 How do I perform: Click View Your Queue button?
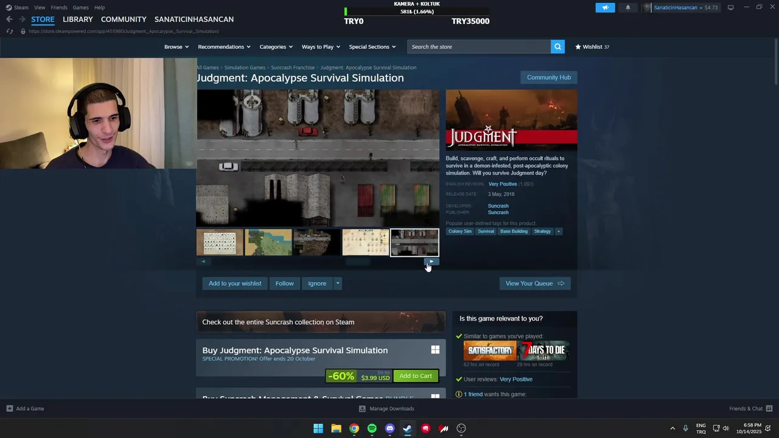click(535, 283)
